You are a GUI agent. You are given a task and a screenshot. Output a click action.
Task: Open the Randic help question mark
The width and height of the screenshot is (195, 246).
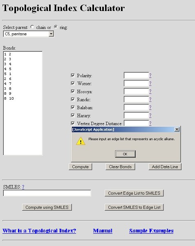coord(150,100)
